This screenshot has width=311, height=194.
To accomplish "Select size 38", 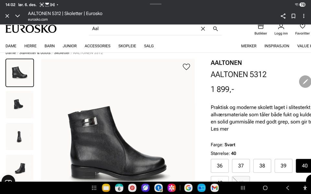I will (x=262, y=166).
